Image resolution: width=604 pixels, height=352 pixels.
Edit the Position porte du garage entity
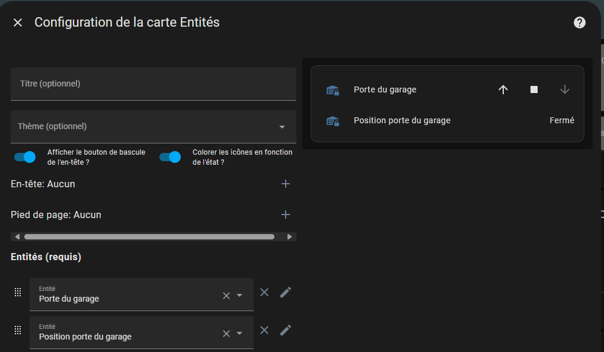click(286, 330)
